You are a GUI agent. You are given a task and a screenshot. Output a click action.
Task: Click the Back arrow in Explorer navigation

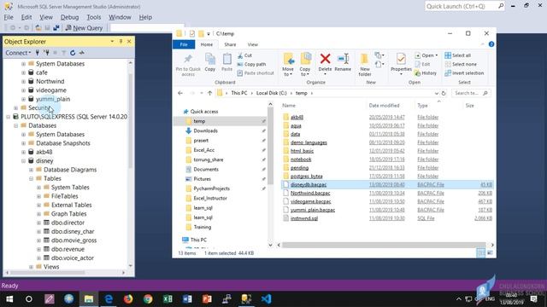point(180,93)
